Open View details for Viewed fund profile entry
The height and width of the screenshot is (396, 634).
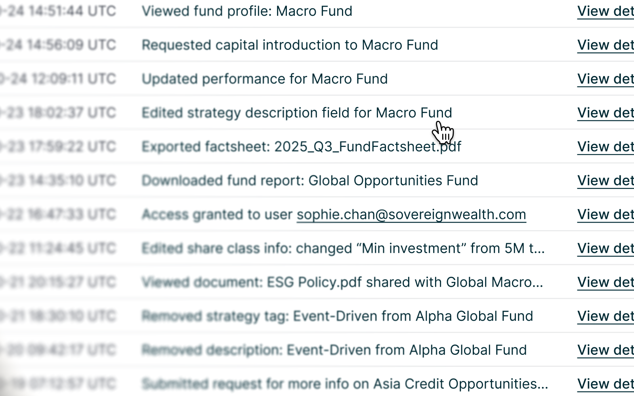[605, 11]
